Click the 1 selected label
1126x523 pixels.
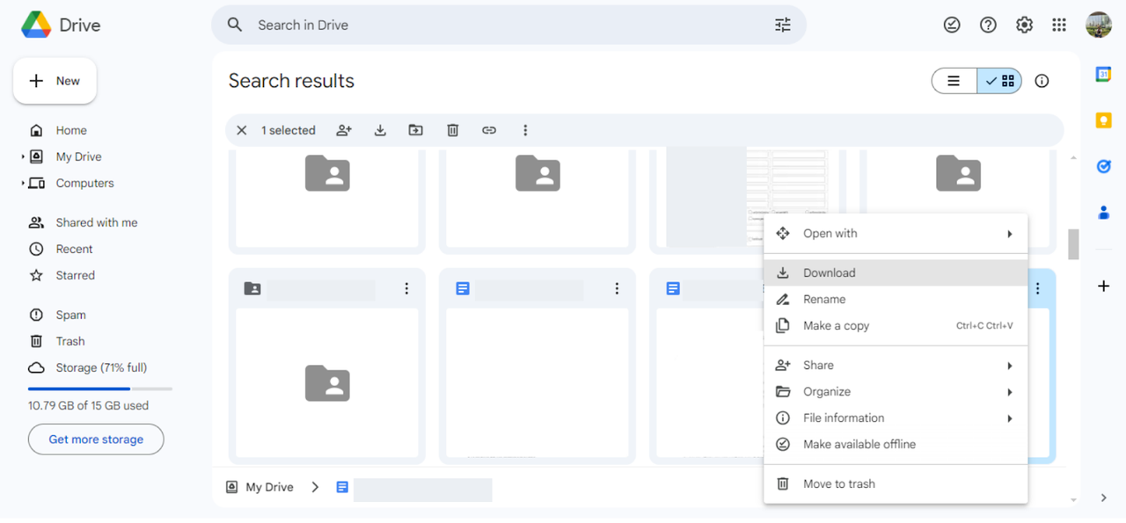pyautogui.click(x=288, y=130)
